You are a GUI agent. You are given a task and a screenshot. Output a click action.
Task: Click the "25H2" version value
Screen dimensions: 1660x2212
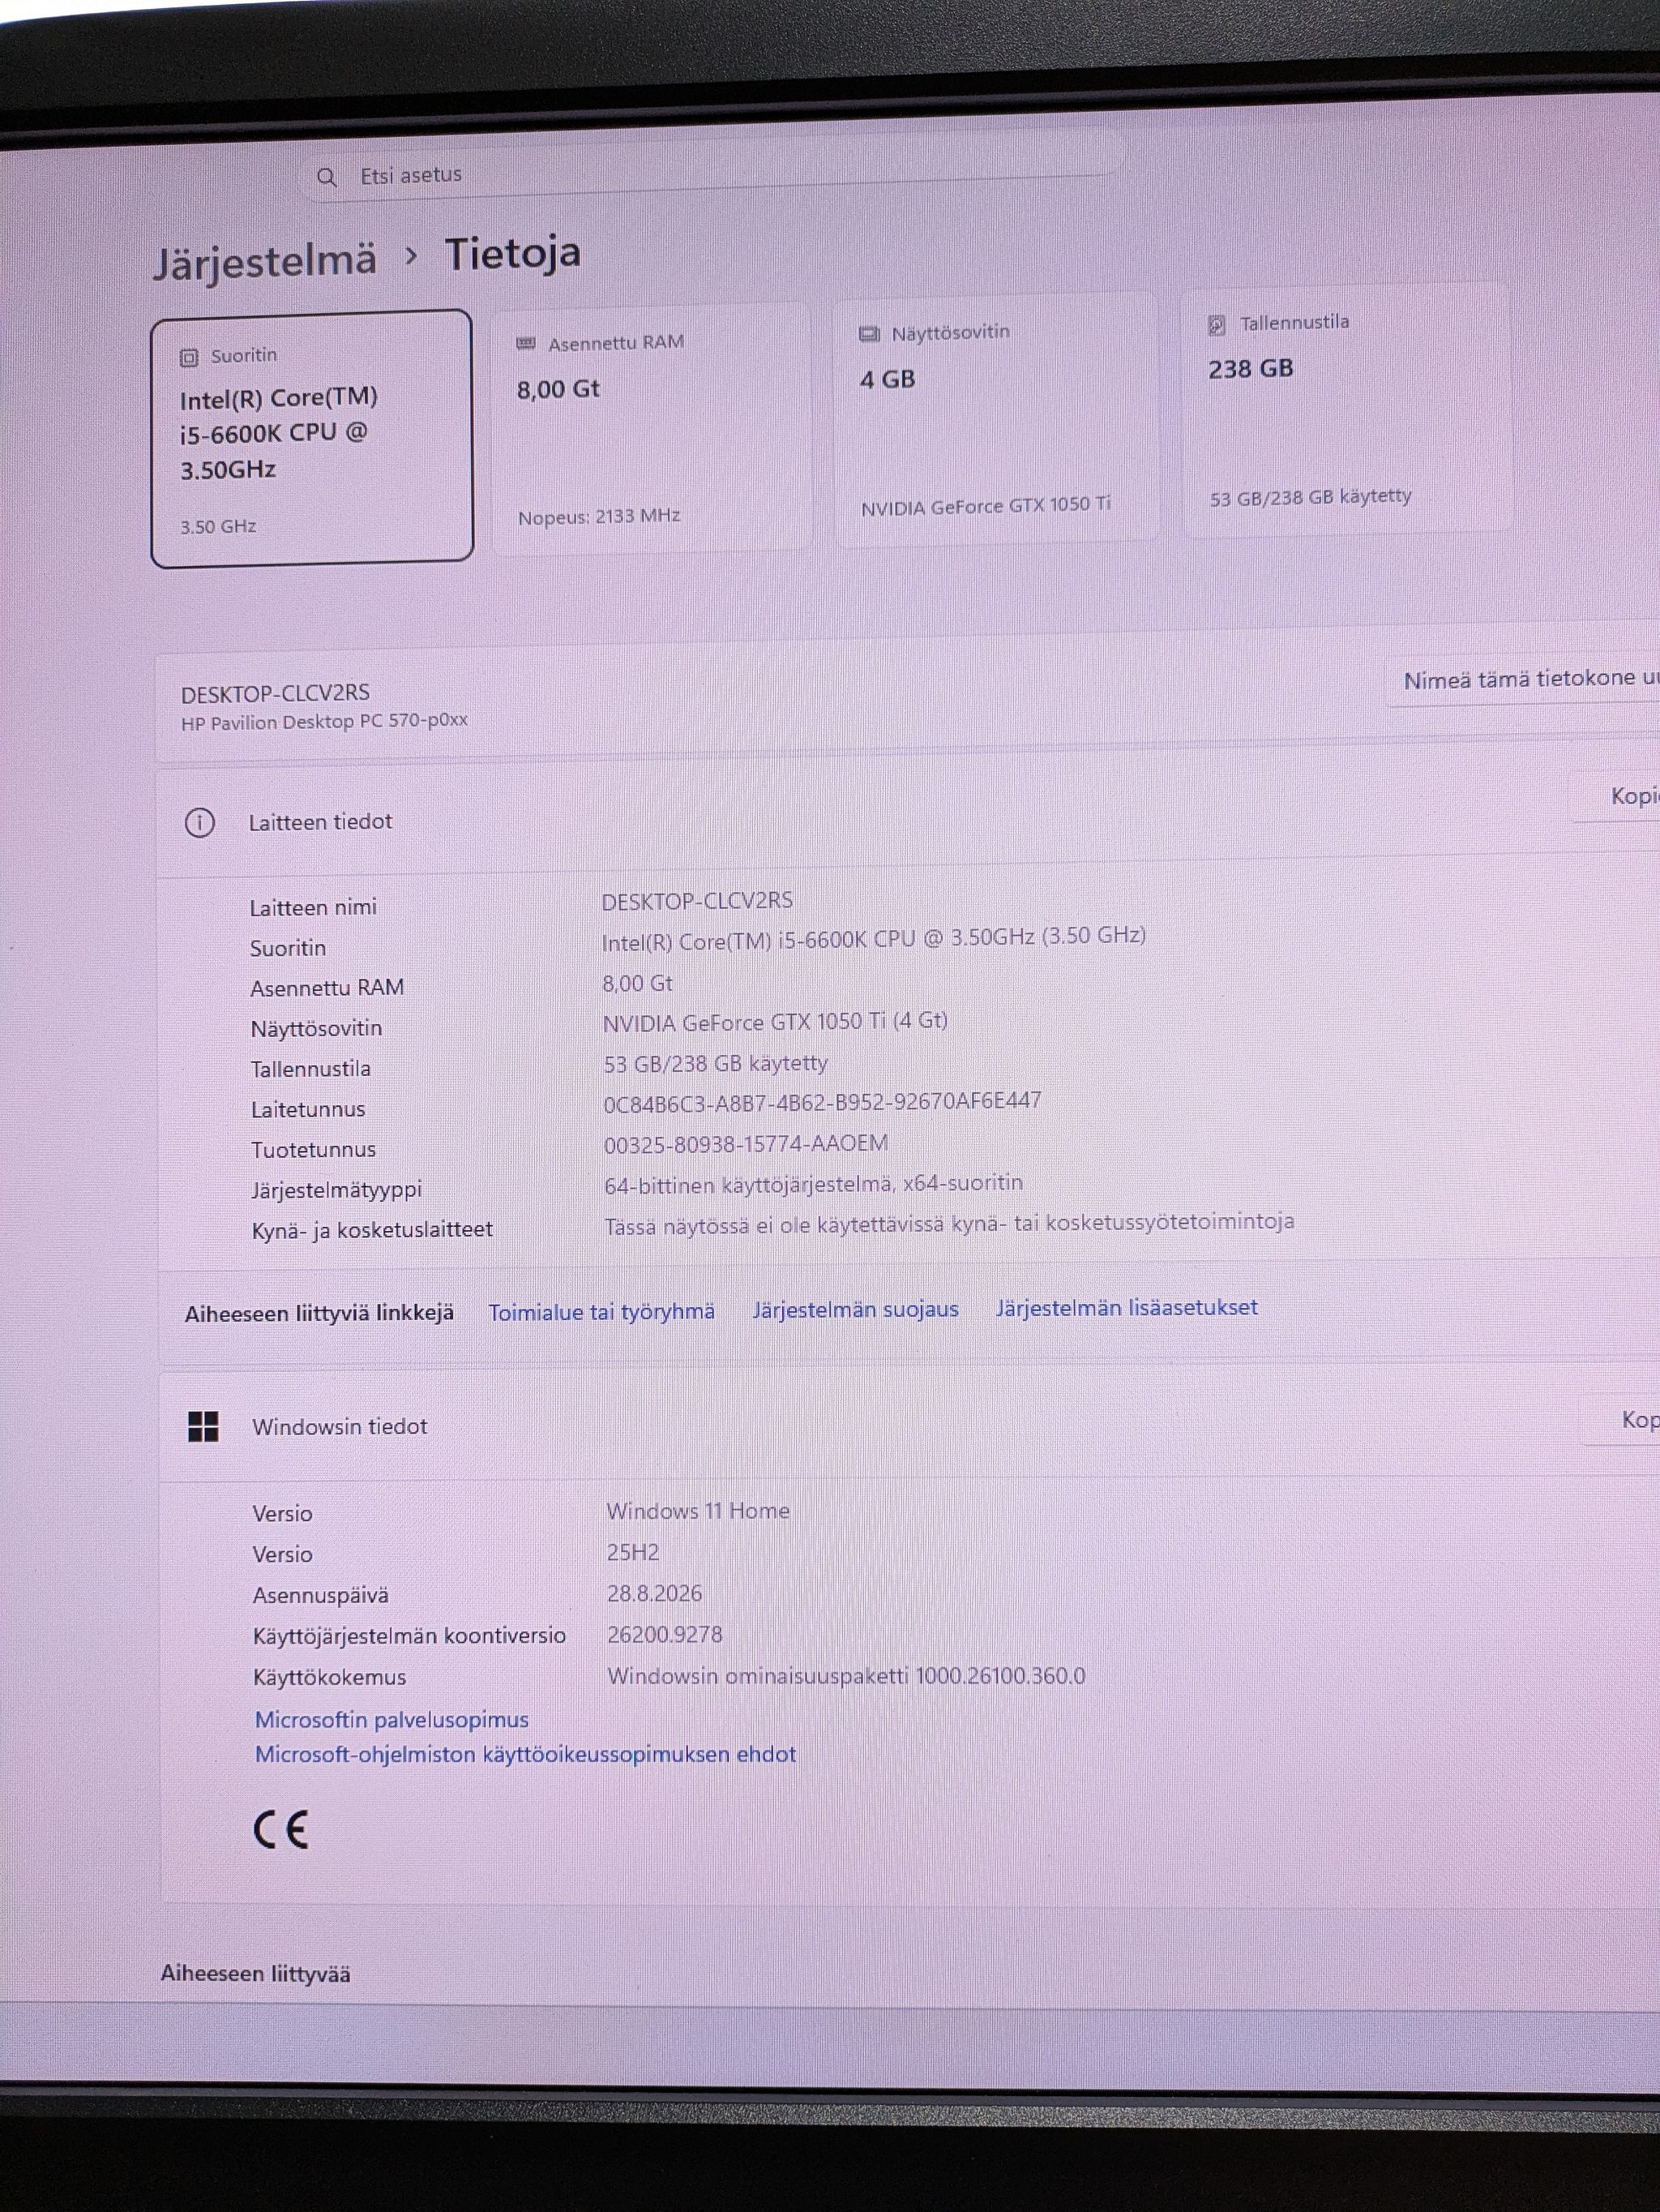pyautogui.click(x=632, y=1553)
